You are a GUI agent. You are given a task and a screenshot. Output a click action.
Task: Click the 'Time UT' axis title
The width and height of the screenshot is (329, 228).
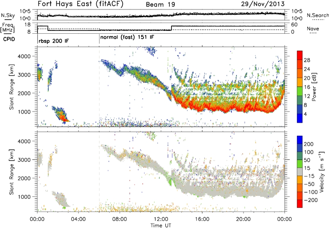coord(161,225)
